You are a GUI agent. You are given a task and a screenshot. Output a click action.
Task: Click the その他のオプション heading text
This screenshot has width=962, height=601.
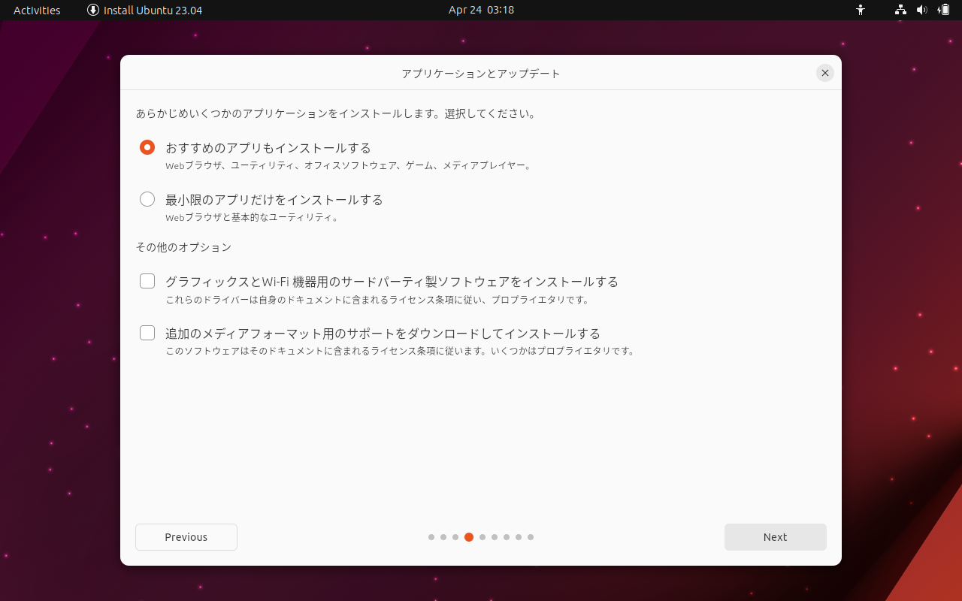[183, 247]
